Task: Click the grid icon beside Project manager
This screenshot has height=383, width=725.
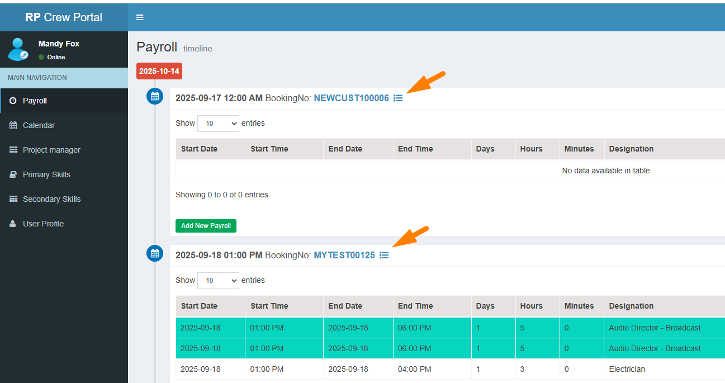Action: (13, 150)
